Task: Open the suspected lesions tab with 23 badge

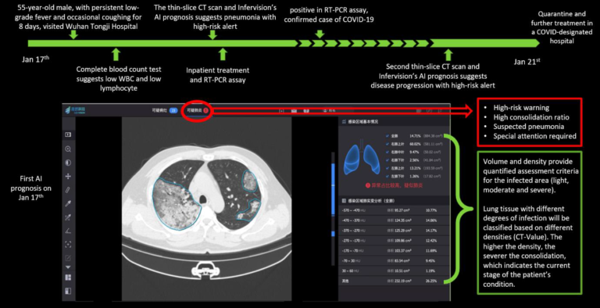Action: tap(165, 110)
